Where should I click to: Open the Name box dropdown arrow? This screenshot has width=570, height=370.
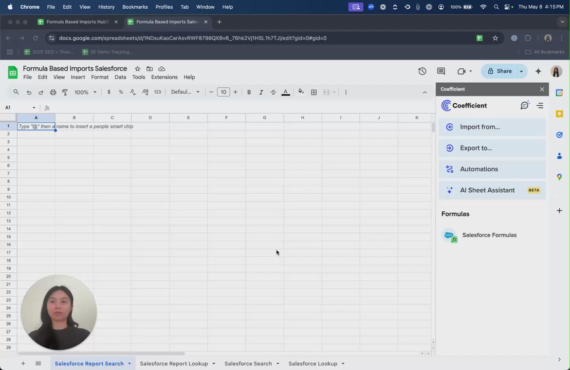pos(34,107)
